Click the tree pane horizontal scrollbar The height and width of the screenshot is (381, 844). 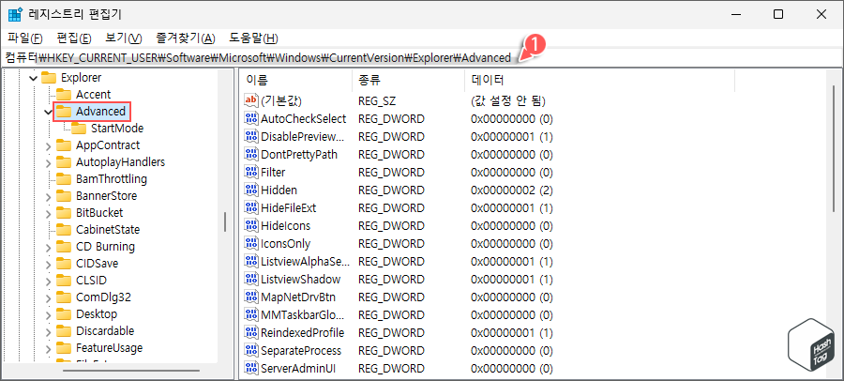pyautogui.click(x=130, y=371)
